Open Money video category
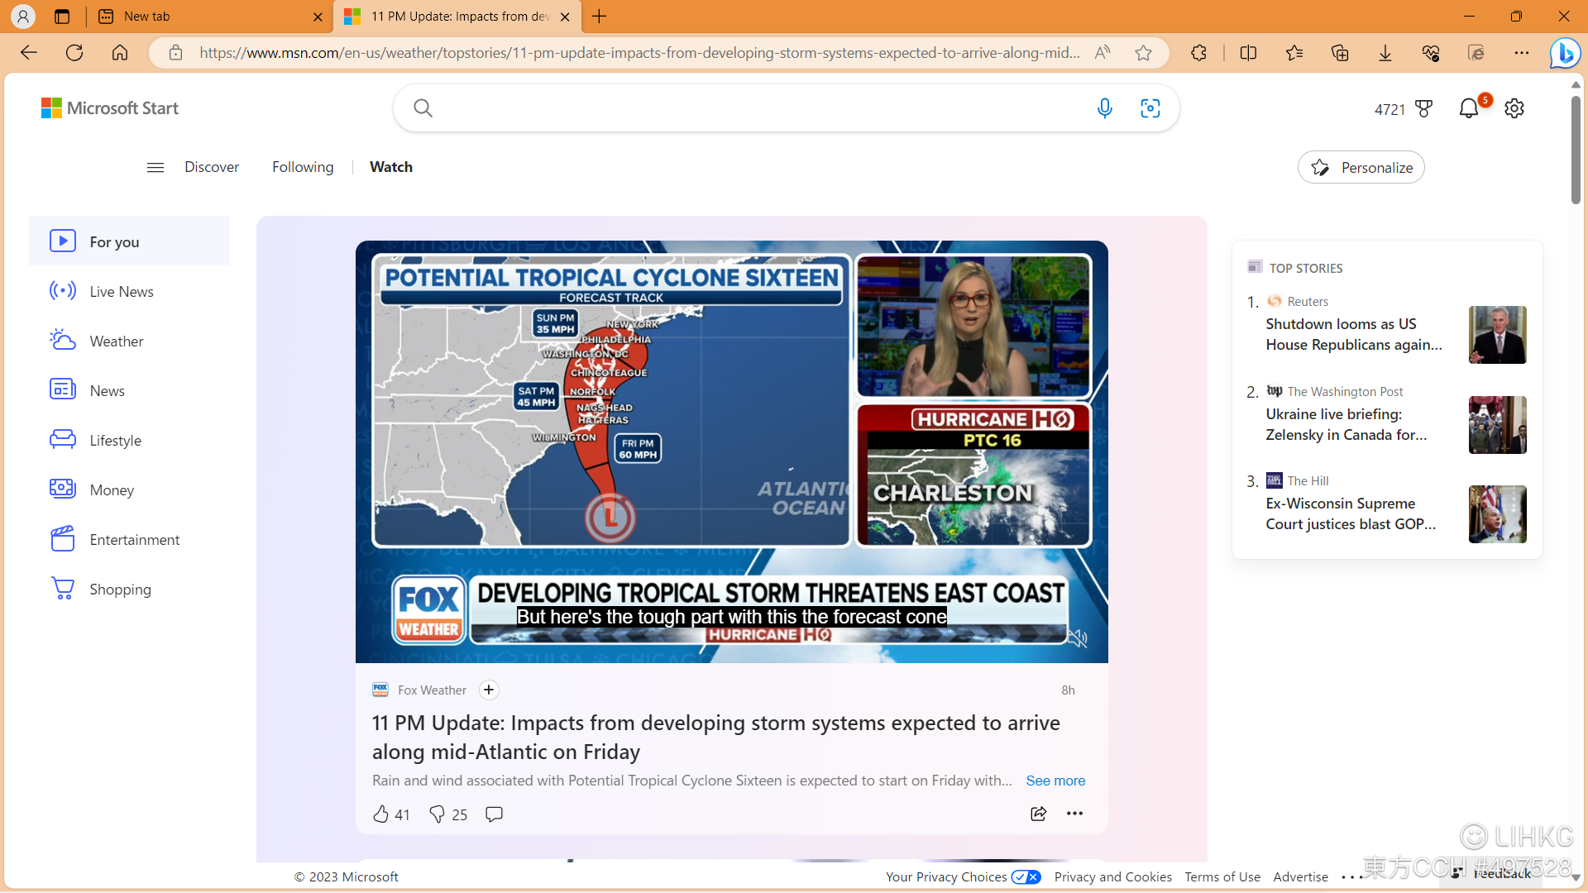Image resolution: width=1588 pixels, height=893 pixels. [130, 489]
